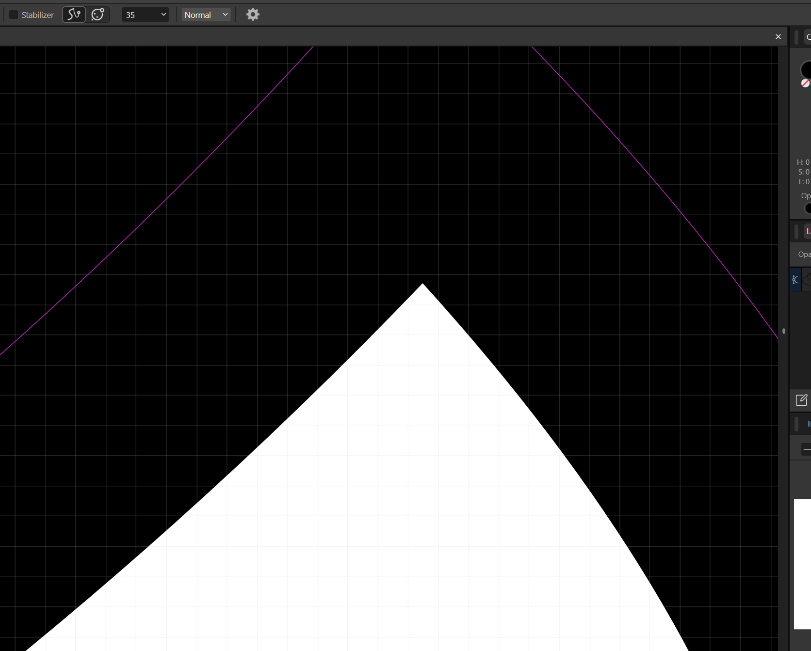Screen dimensions: 811x651
Task: Expand the Normal blend mode dropdown
Action: tap(206, 15)
